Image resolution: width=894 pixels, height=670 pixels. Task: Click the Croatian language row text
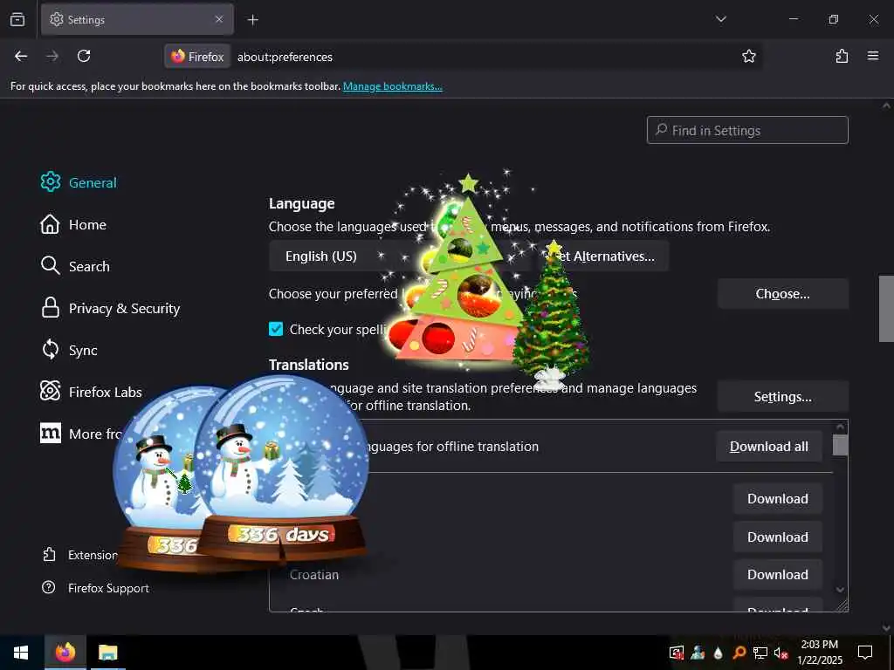coord(314,575)
